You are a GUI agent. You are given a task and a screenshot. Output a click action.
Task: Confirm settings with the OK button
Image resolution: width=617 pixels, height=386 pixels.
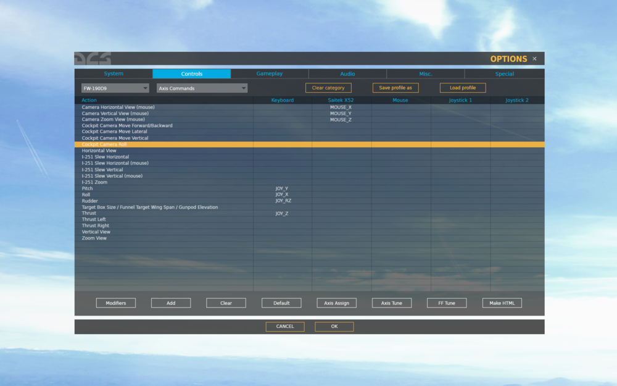[334, 326]
